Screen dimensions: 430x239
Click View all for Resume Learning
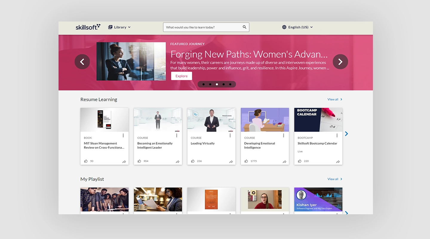coord(335,99)
